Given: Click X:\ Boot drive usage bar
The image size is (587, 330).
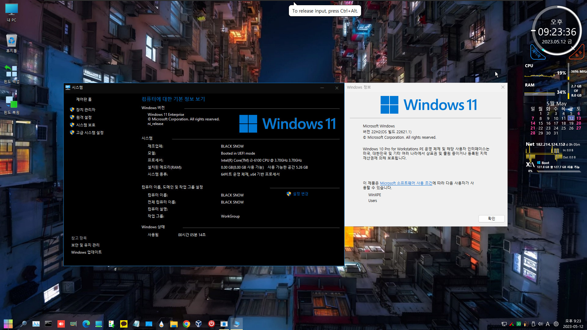Looking at the screenshot, I should pos(559,171).
